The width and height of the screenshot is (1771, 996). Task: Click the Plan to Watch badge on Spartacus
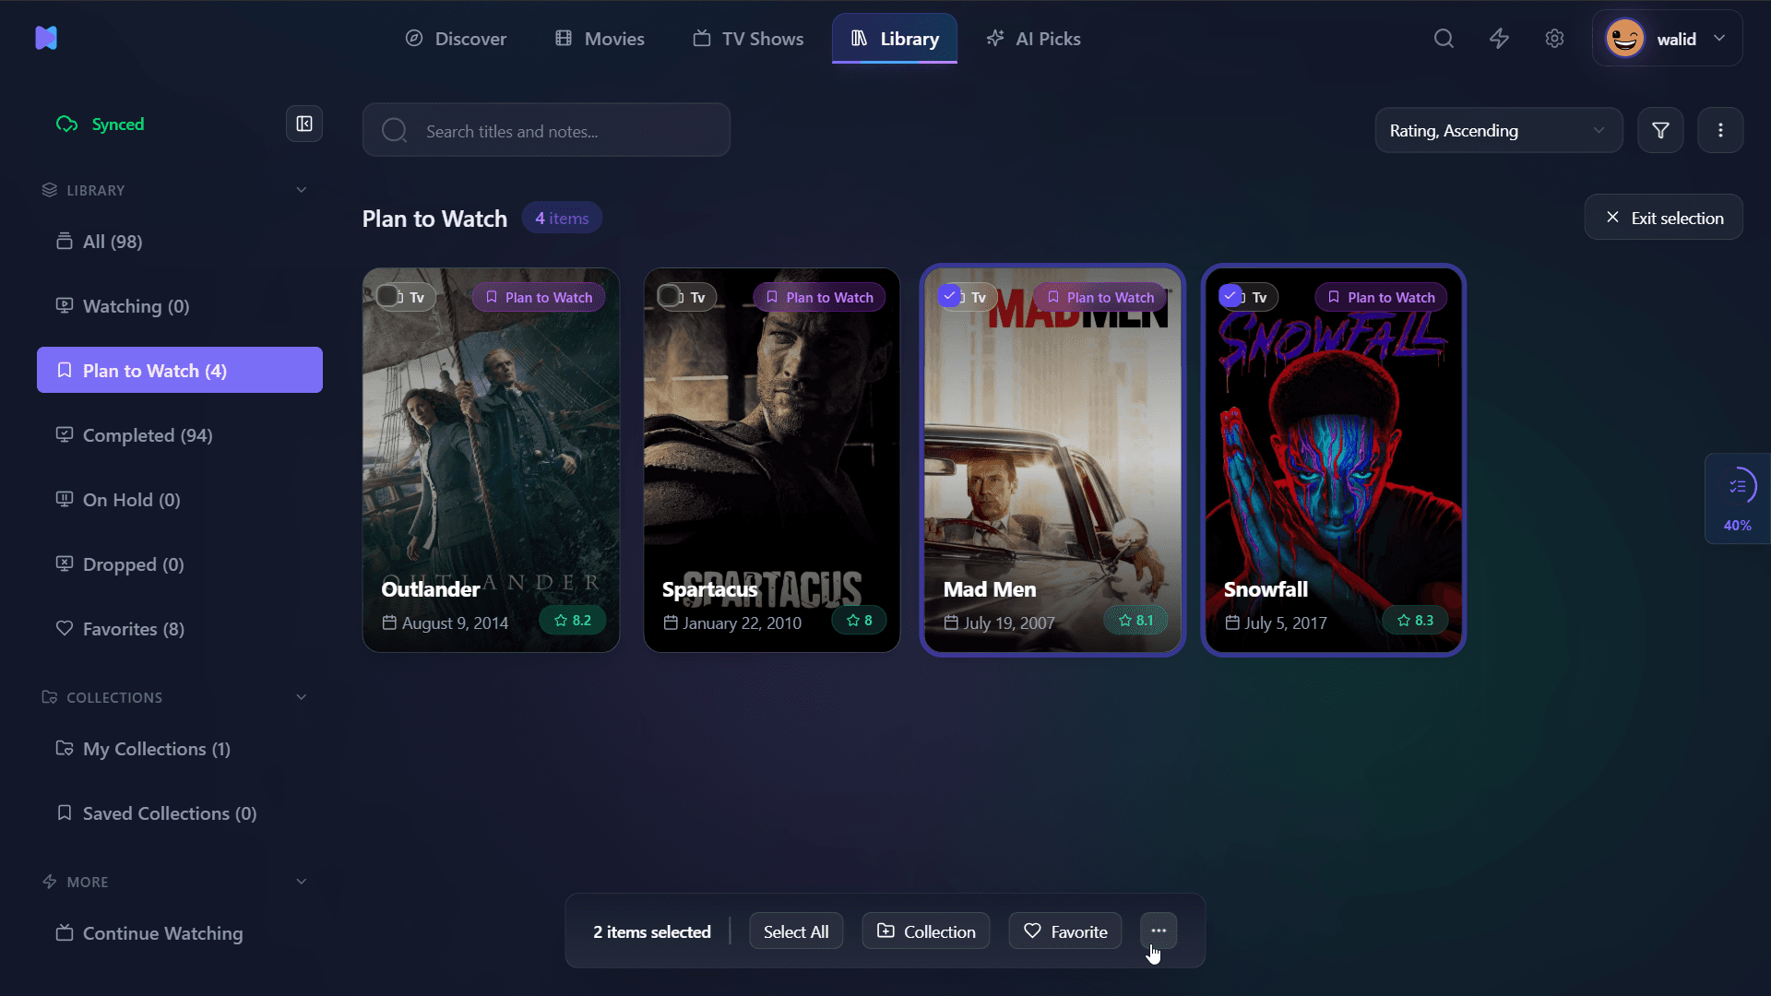click(x=820, y=297)
